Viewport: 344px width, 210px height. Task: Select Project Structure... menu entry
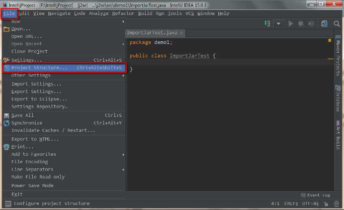click(64, 68)
